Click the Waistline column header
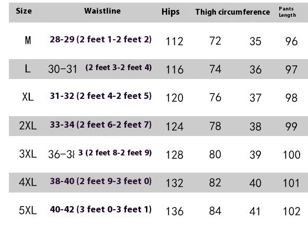Viewport: 308px width, 226px height. pyautogui.click(x=102, y=11)
